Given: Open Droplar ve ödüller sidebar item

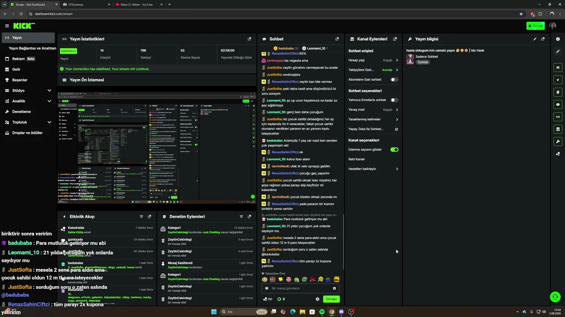Looking at the screenshot, I should coord(28,133).
